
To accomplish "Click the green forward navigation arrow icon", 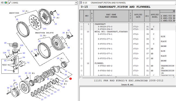I will point(6,2).
